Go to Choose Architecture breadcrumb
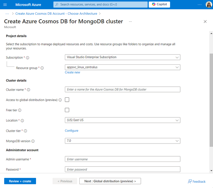This screenshot has height=188, width=213. pyautogui.click(x=56, y=14)
